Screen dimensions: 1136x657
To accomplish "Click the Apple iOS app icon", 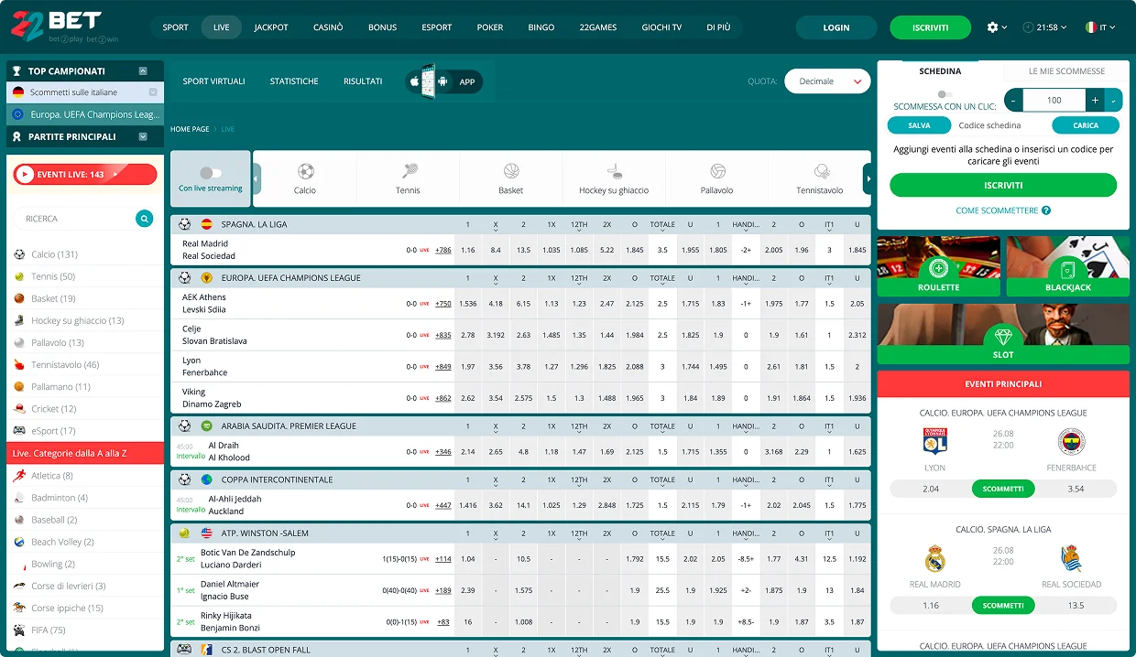I will tap(414, 81).
